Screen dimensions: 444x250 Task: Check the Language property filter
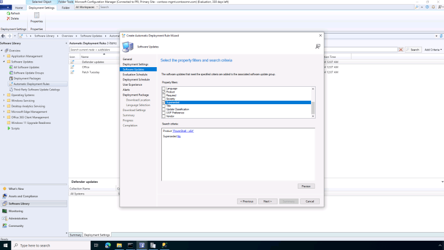coord(164,89)
